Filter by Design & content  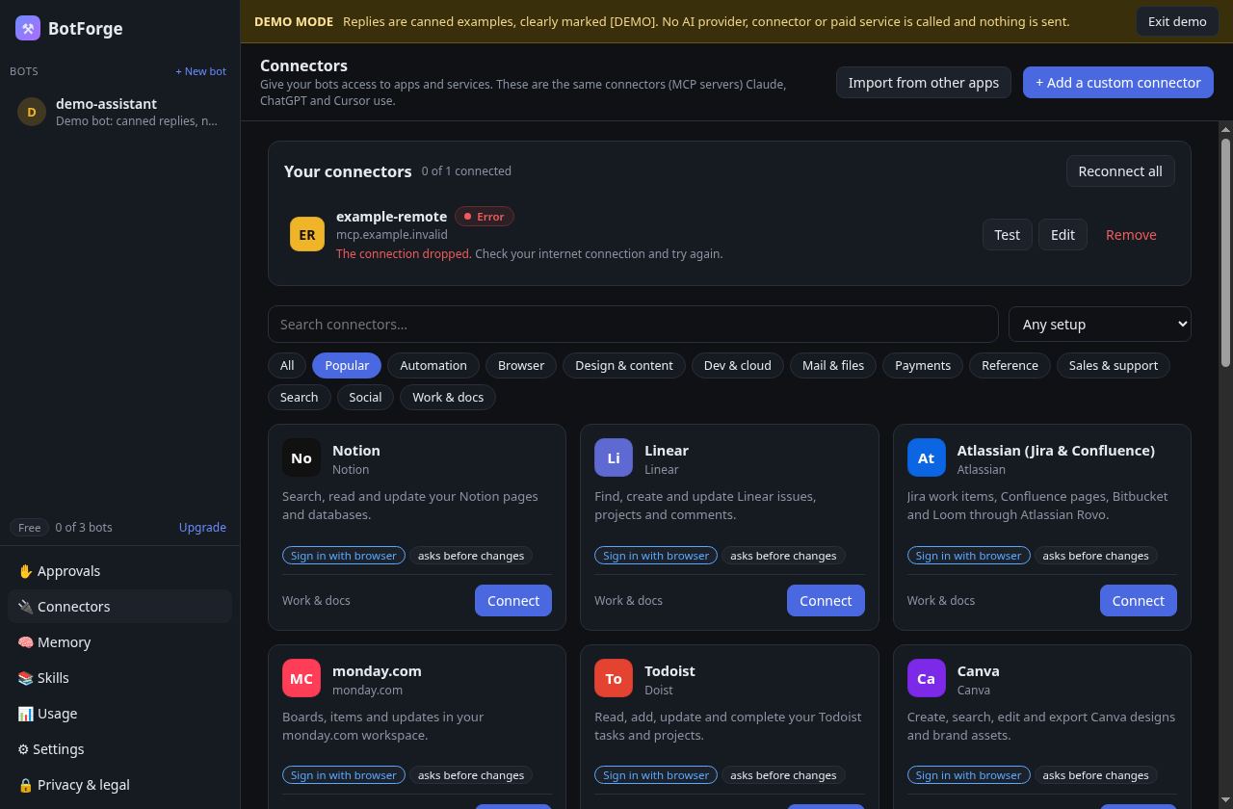point(624,366)
